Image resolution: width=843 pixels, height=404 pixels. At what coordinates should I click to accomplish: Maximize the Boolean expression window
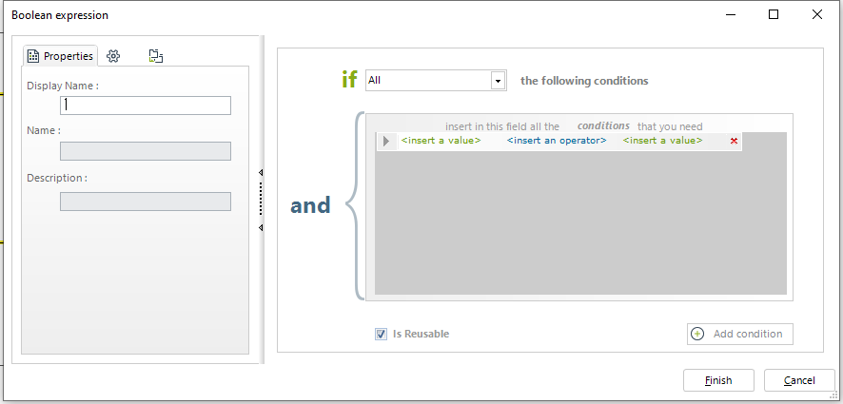pyautogui.click(x=774, y=14)
